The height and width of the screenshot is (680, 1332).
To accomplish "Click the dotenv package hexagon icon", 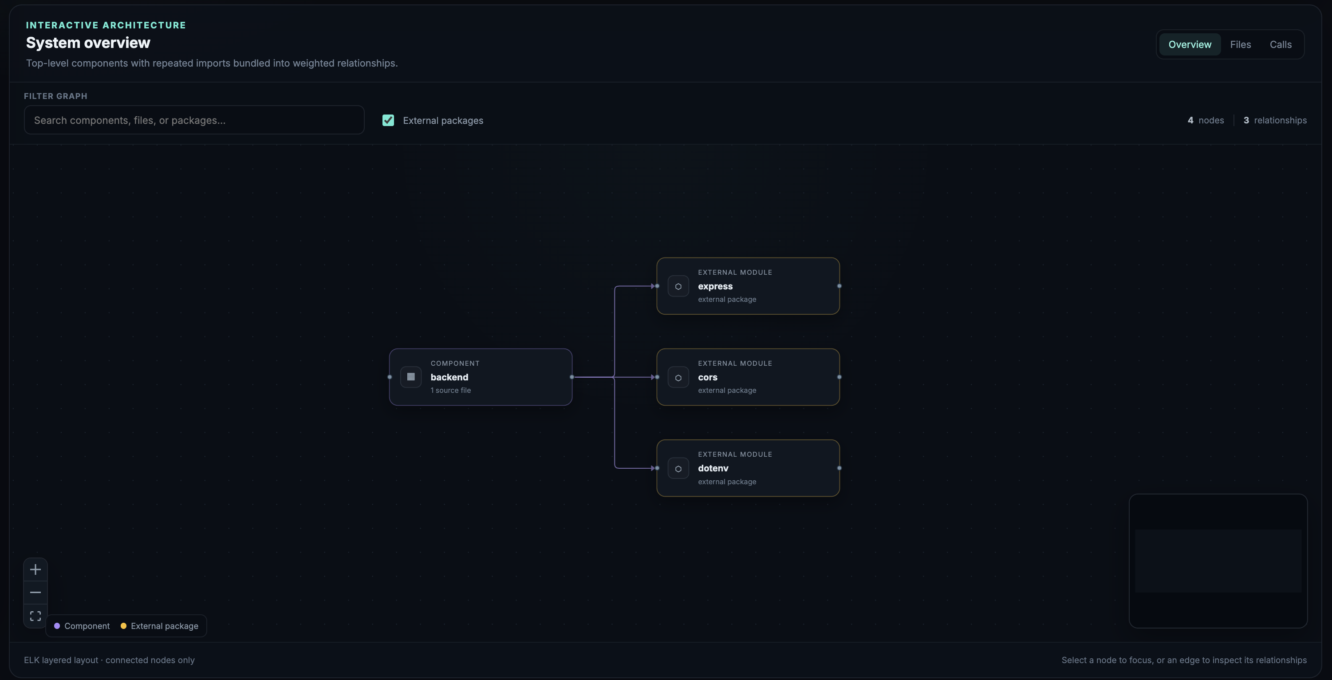I will click(x=678, y=469).
